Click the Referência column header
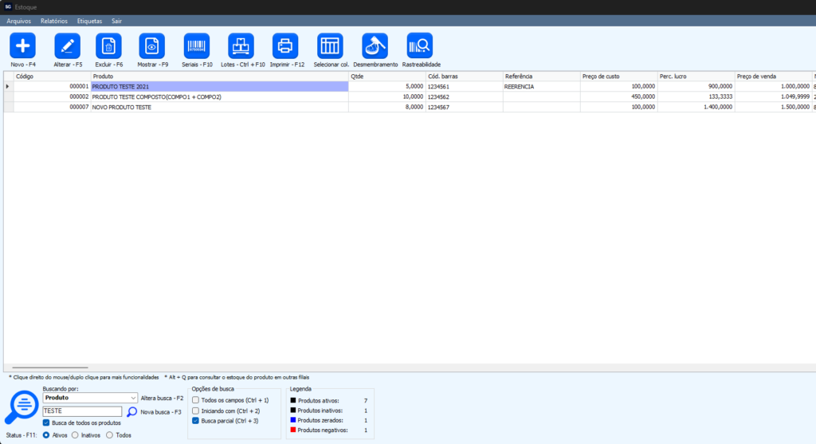 541,76
